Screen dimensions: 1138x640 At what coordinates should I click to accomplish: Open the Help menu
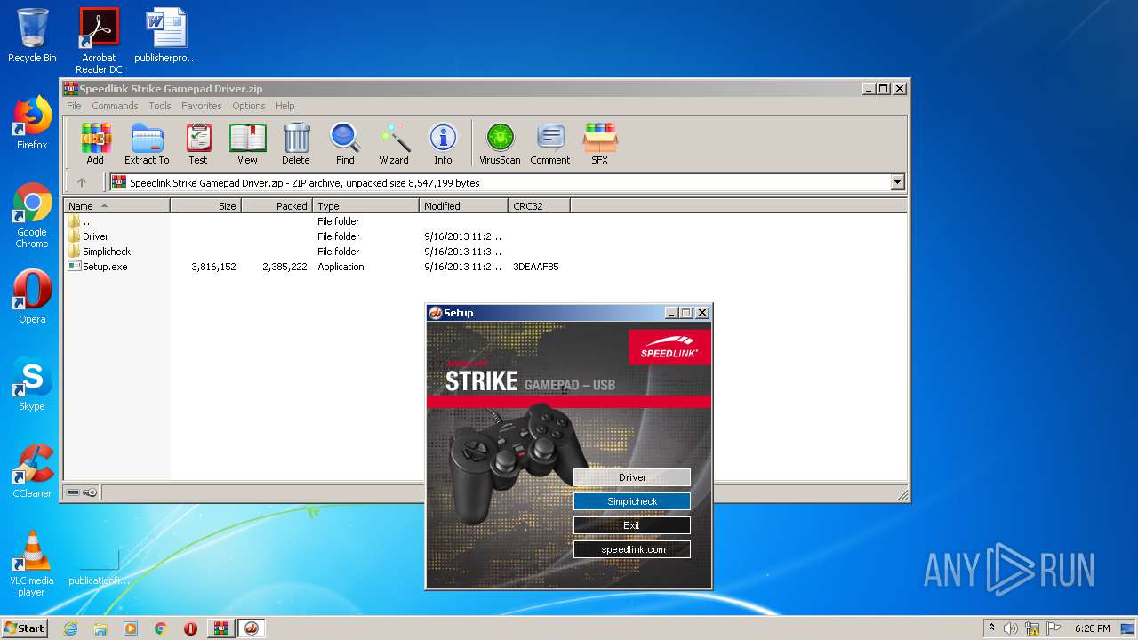point(284,106)
